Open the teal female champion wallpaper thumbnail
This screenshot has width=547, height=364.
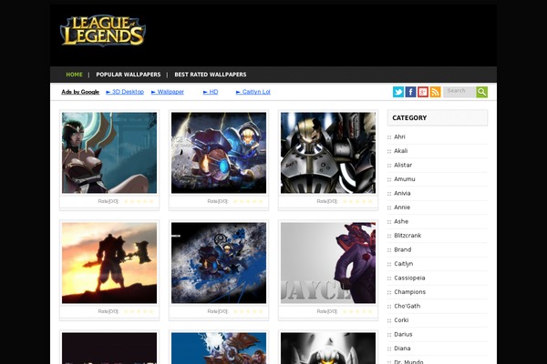tap(109, 153)
